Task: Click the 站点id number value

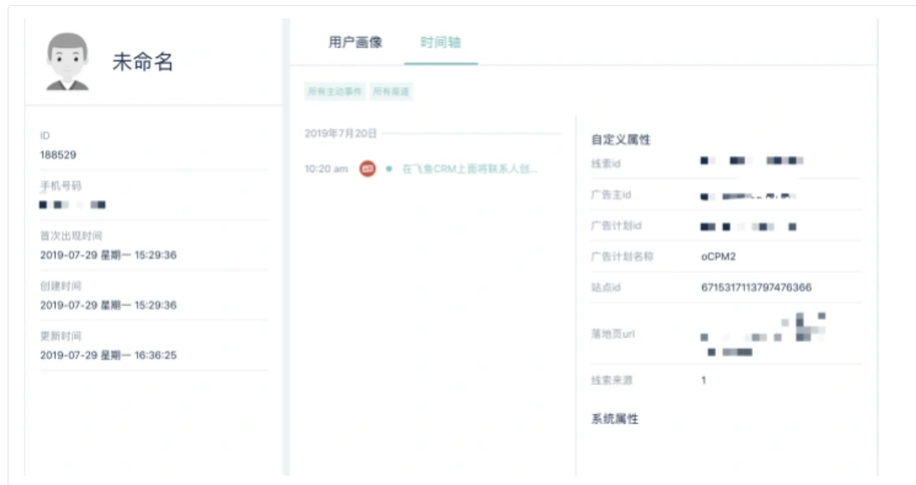Action: [756, 287]
